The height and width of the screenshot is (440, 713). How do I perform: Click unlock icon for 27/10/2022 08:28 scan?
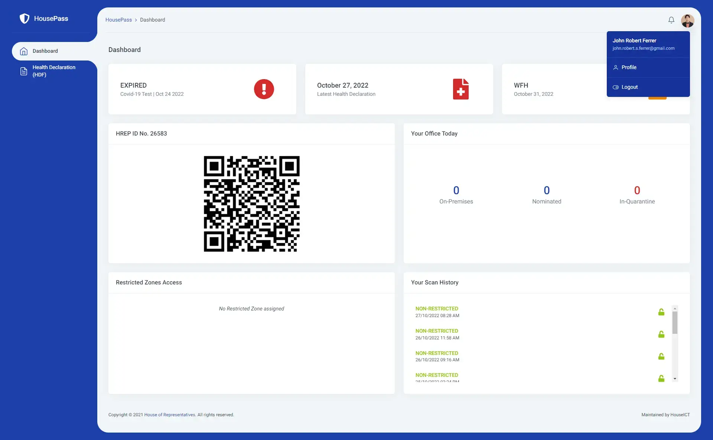click(661, 312)
